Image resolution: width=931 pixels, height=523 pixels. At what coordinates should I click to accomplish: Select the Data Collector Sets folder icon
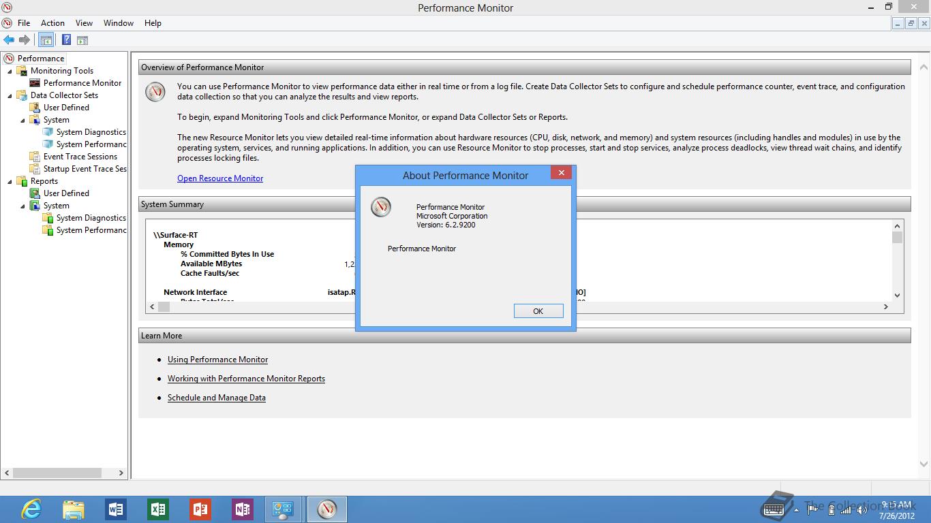click(x=22, y=95)
